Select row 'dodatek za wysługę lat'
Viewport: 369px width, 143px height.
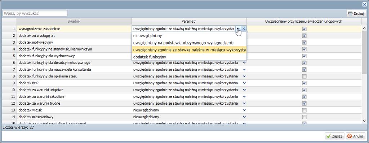(x=182, y=35)
